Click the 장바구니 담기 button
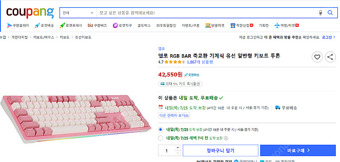 [221, 150]
